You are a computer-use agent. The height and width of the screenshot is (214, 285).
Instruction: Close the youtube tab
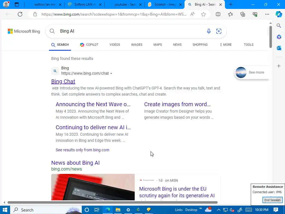[141, 5]
